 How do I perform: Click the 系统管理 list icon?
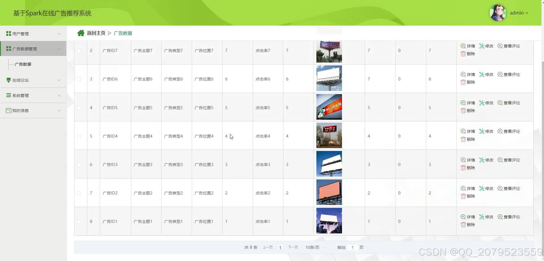(8, 95)
